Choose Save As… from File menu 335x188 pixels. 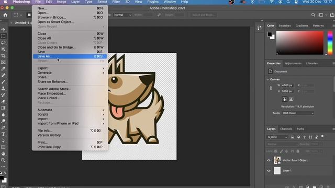[x=70, y=56]
